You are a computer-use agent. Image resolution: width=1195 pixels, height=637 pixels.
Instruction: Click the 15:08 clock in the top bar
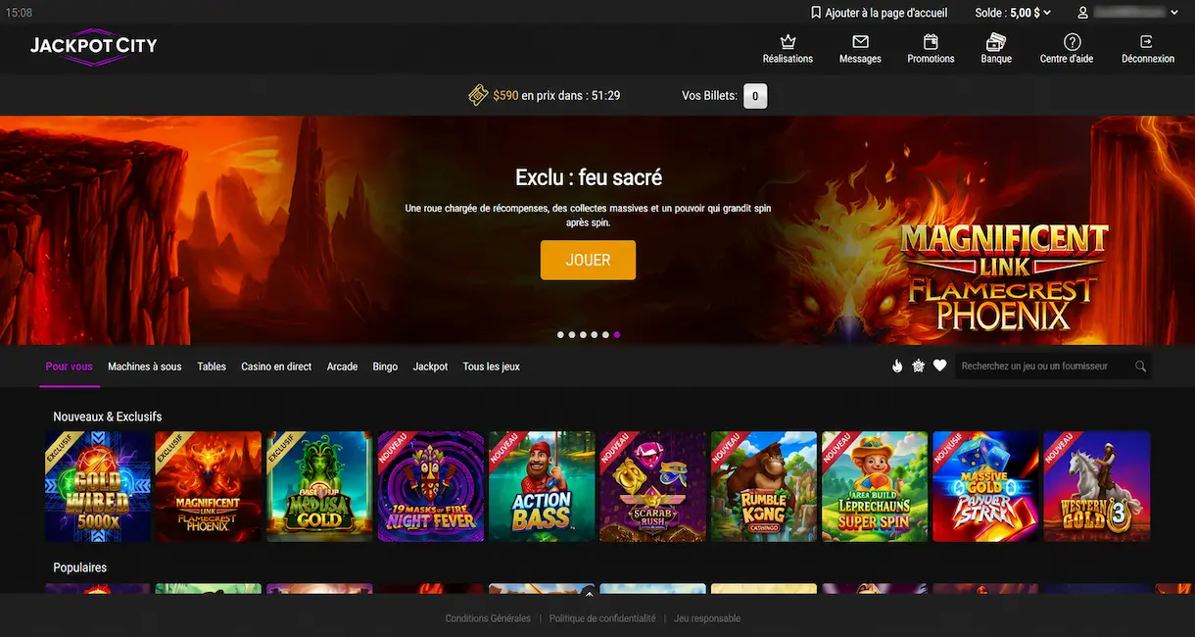(x=19, y=13)
